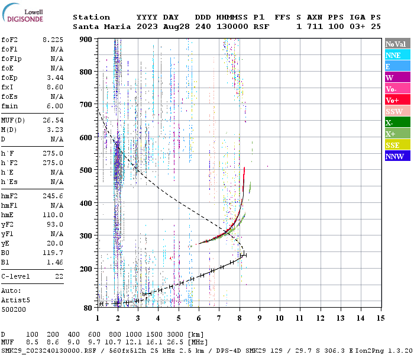Select the E blue legend swatch
The height and width of the screenshot is (355, 414).
click(397, 66)
